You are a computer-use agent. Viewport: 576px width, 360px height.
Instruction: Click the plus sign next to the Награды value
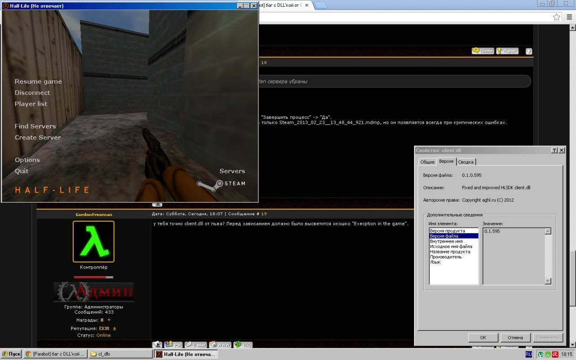tap(109, 320)
